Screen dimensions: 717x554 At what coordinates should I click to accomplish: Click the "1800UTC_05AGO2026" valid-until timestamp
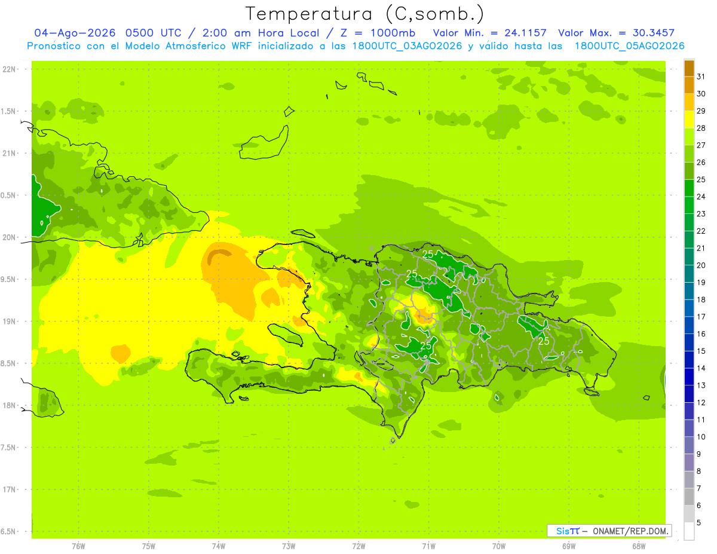point(629,46)
